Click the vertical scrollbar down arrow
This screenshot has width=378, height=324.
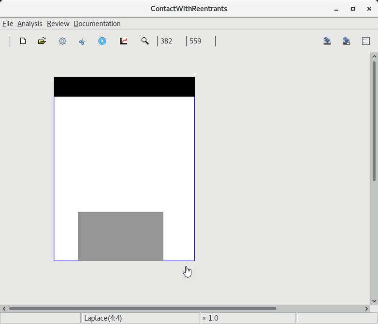pyautogui.click(x=374, y=301)
